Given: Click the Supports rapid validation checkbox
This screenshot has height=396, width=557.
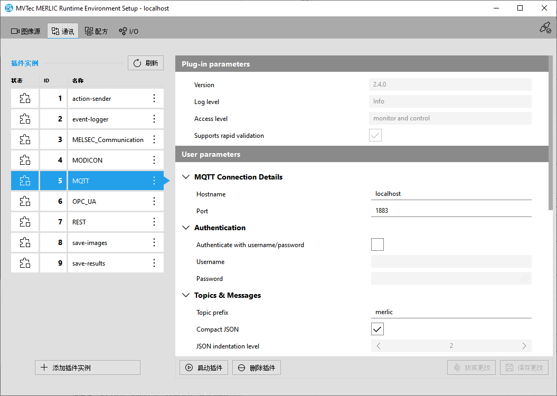Looking at the screenshot, I should tap(375, 136).
